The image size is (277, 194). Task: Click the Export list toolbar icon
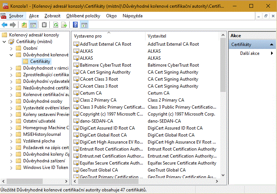point(64,25)
